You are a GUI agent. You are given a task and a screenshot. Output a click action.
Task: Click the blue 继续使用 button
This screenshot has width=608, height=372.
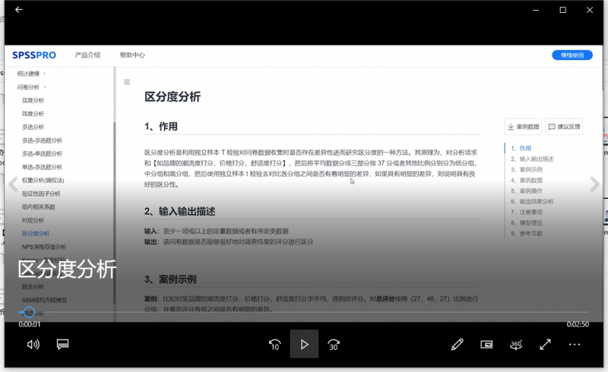tap(572, 55)
